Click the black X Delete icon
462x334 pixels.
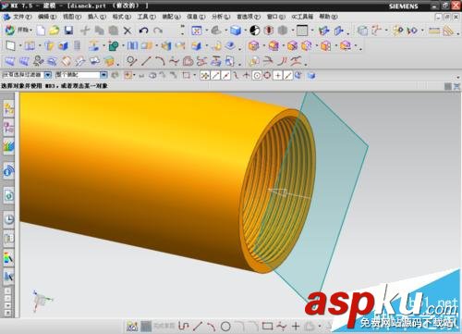pyautogui.click(x=128, y=31)
